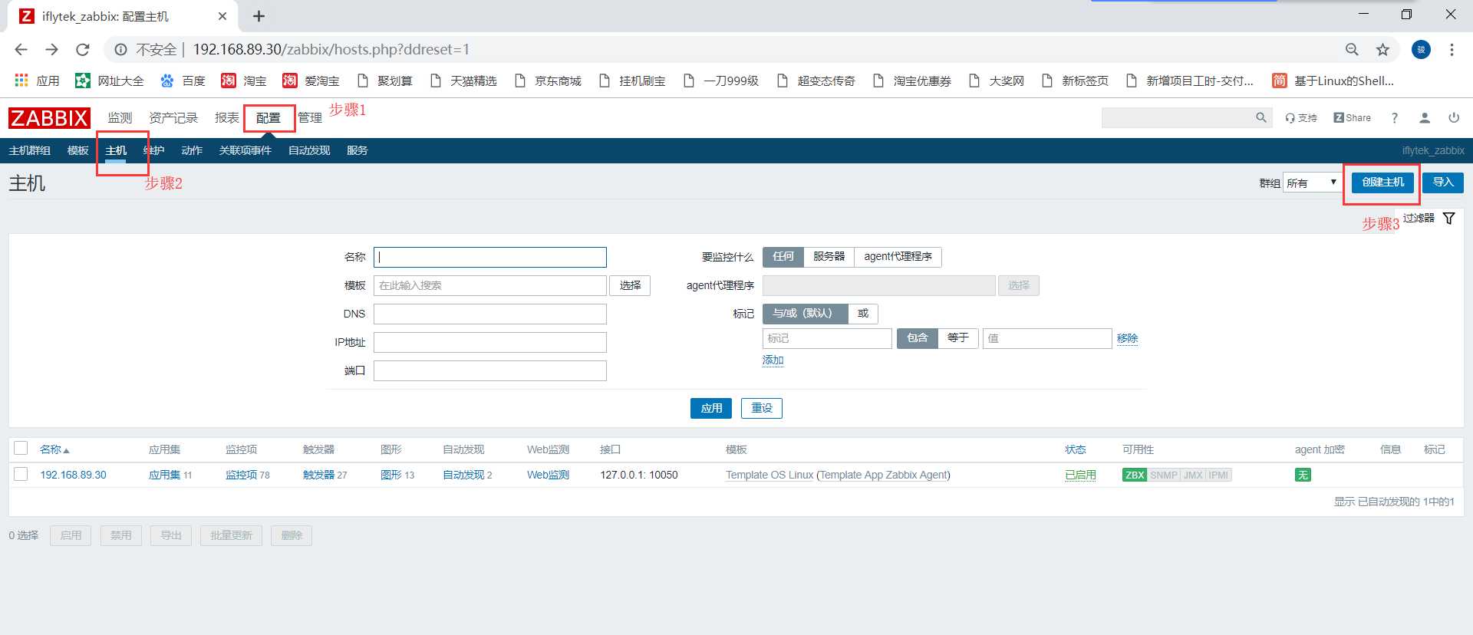
Task: Open the 百度 bookmark
Action: (x=183, y=81)
